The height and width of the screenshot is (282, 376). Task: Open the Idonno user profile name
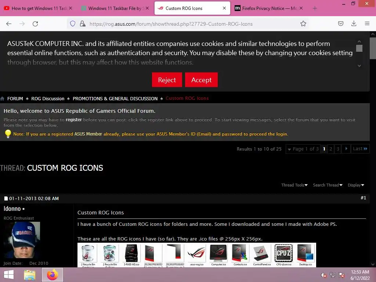(12, 209)
